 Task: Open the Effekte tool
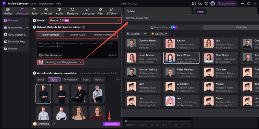(x=111, y=11)
